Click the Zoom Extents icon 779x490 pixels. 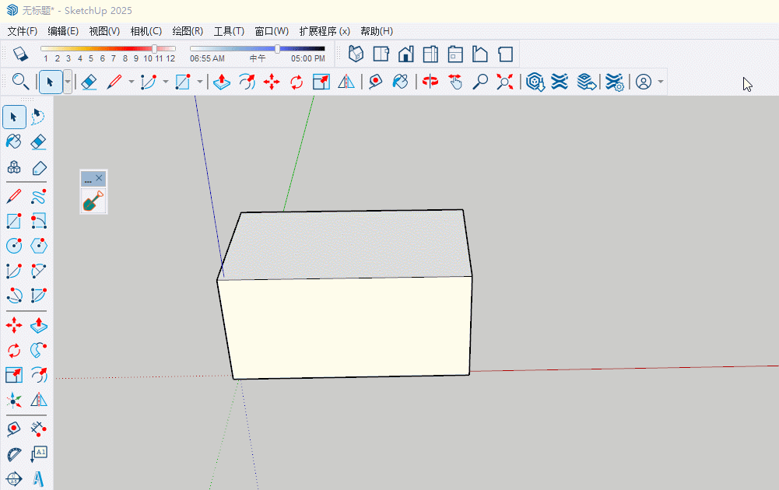pyautogui.click(x=505, y=82)
